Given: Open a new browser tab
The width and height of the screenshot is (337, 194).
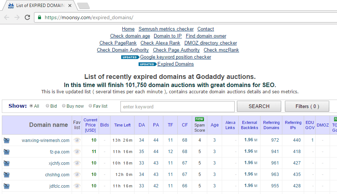Looking at the screenshot, I should click(x=84, y=6).
